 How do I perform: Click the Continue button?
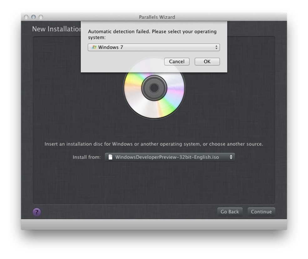pyautogui.click(x=261, y=212)
